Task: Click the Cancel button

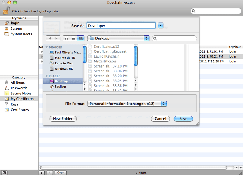Action: pos(160,119)
